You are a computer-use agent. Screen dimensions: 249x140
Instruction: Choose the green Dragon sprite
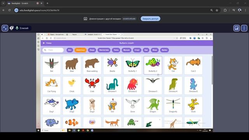coord(153,106)
